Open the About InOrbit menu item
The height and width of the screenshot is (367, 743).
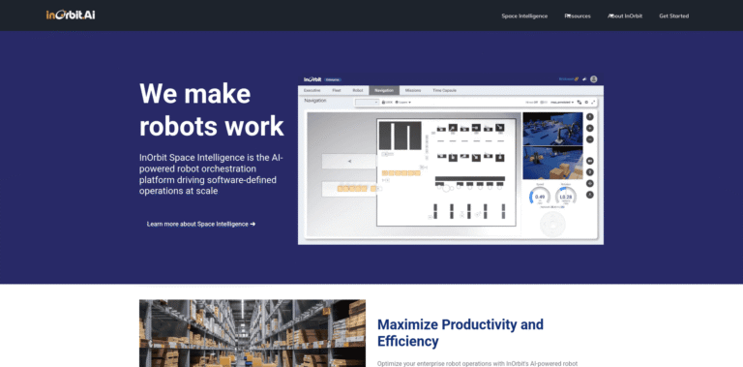tap(625, 16)
